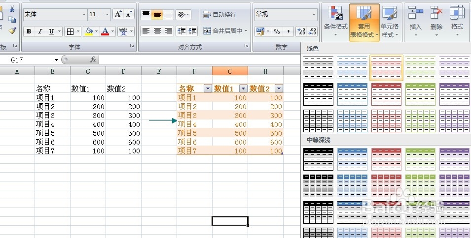Image resolution: width=471 pixels, height=238 pixels.
Task: Click the 删除 delete button
Action: (x=436, y=22)
